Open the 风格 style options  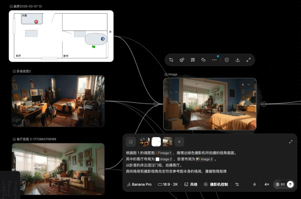191,185
